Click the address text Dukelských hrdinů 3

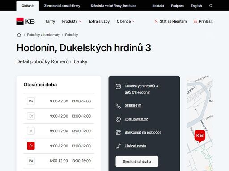coord(141,86)
